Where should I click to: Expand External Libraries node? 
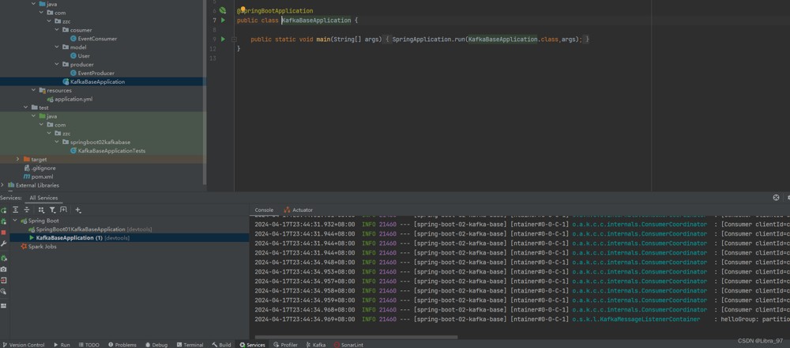[2, 185]
